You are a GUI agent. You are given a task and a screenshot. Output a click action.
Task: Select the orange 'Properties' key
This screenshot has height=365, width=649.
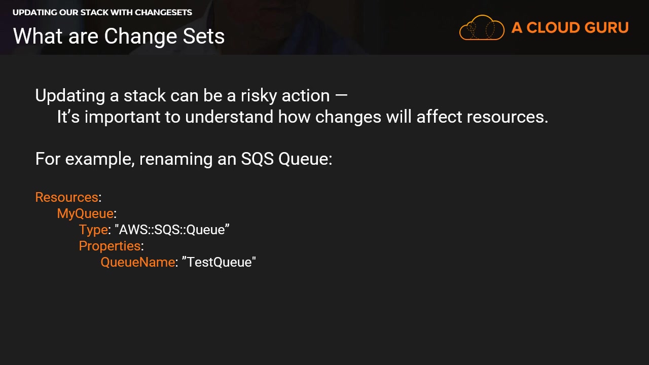(x=110, y=246)
